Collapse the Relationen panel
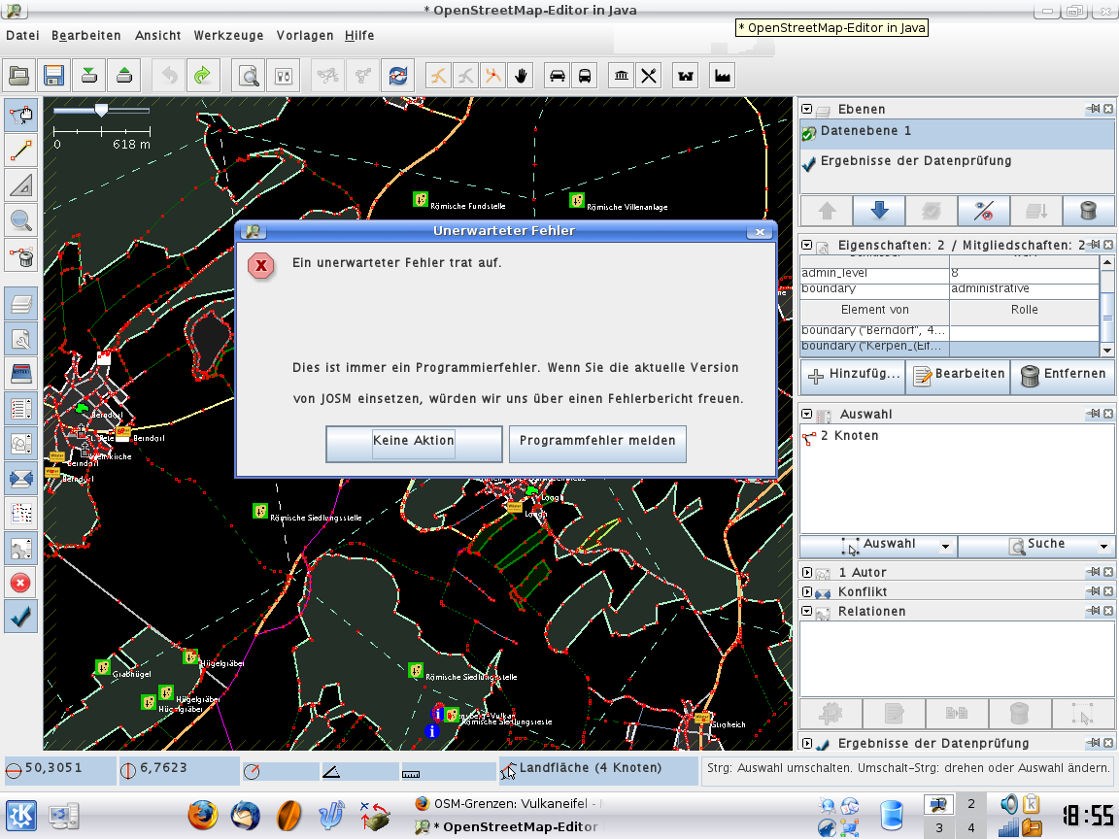1119x839 pixels. coord(806,611)
